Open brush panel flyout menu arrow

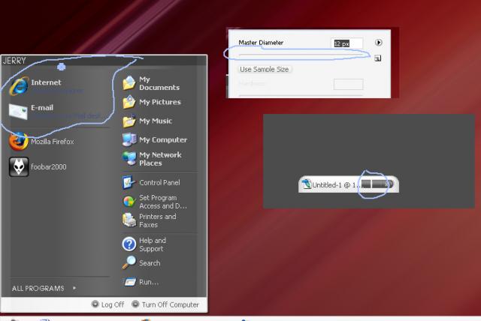(379, 42)
